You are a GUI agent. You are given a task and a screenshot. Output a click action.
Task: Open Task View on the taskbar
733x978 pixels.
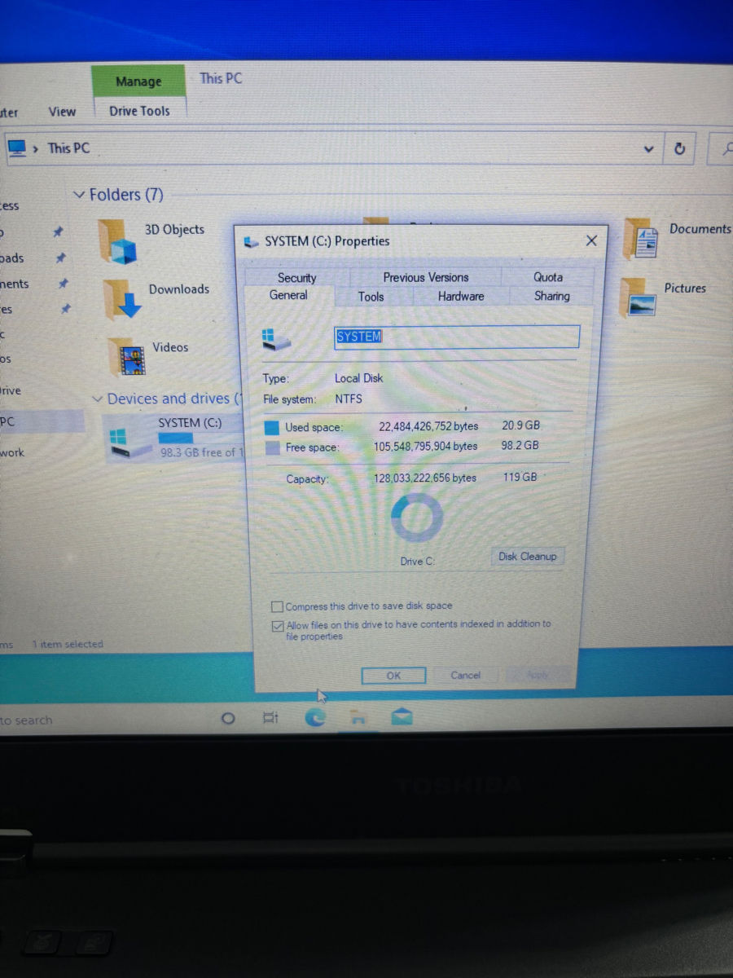click(x=270, y=718)
